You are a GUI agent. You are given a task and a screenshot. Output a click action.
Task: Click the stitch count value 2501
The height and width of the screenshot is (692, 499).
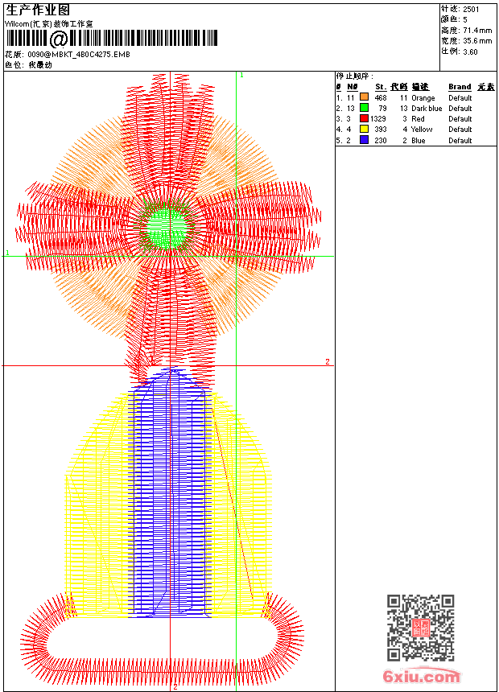pyautogui.click(x=471, y=10)
